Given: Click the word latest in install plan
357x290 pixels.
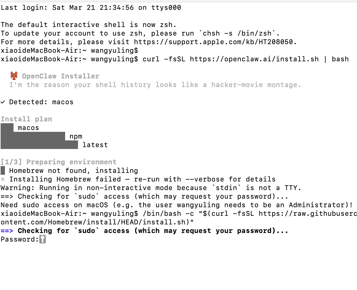Looking at the screenshot, I should (95, 145).
